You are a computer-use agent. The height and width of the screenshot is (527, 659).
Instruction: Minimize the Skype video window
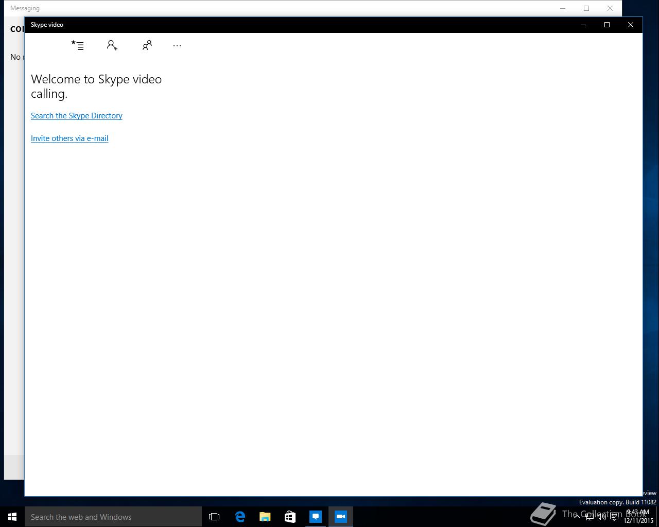tap(583, 25)
